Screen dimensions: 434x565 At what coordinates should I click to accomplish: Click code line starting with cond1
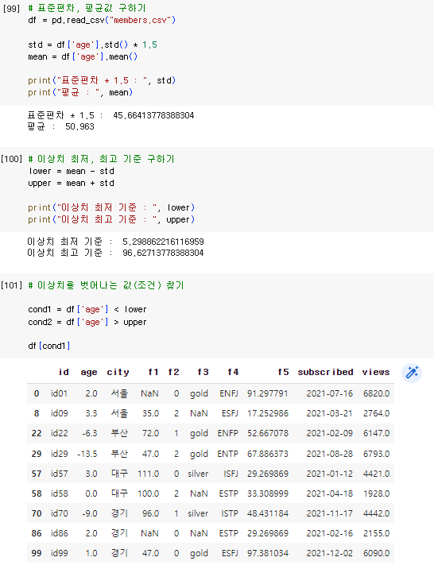[x=87, y=310]
